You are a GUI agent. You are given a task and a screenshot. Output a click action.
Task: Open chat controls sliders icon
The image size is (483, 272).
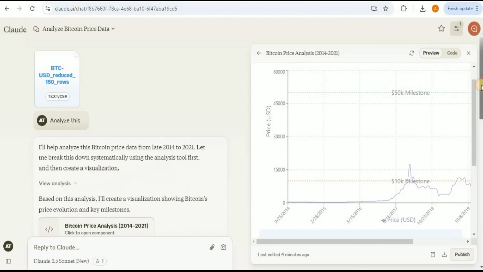tap(456, 29)
